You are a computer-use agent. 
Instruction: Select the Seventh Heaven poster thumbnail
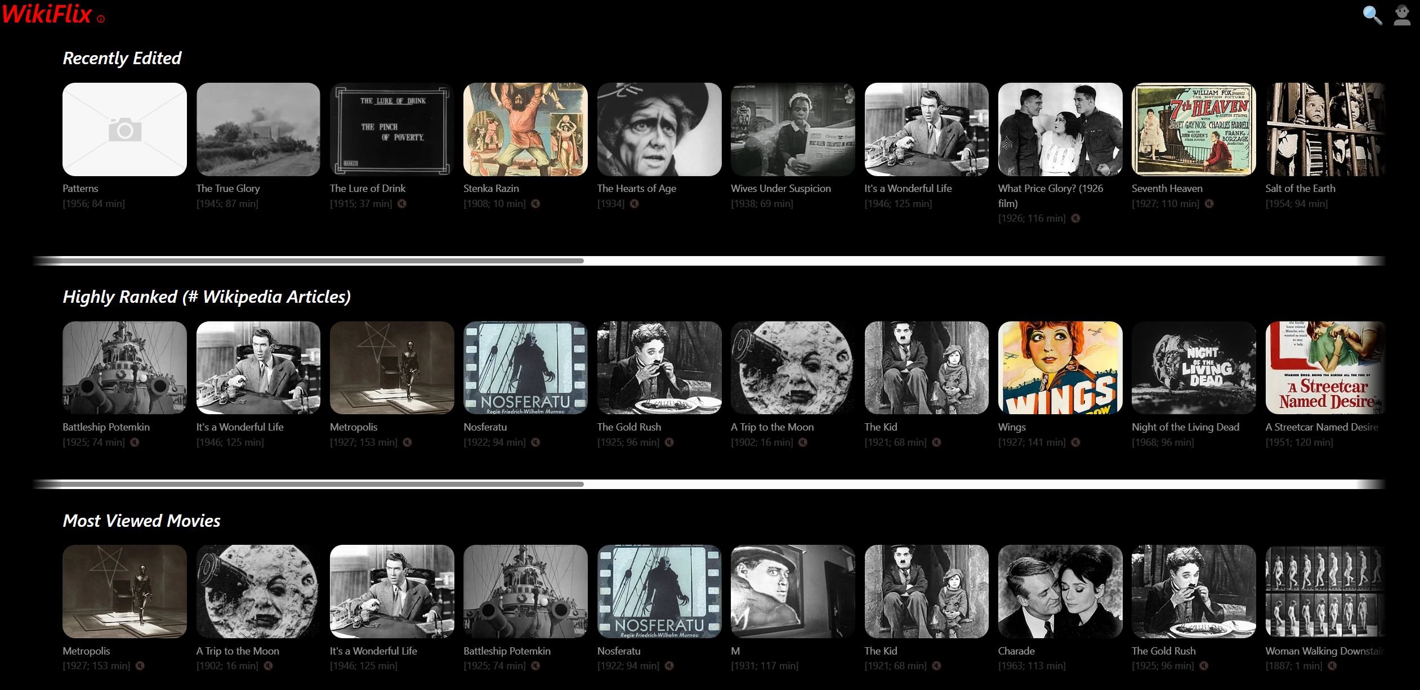pyautogui.click(x=1194, y=129)
